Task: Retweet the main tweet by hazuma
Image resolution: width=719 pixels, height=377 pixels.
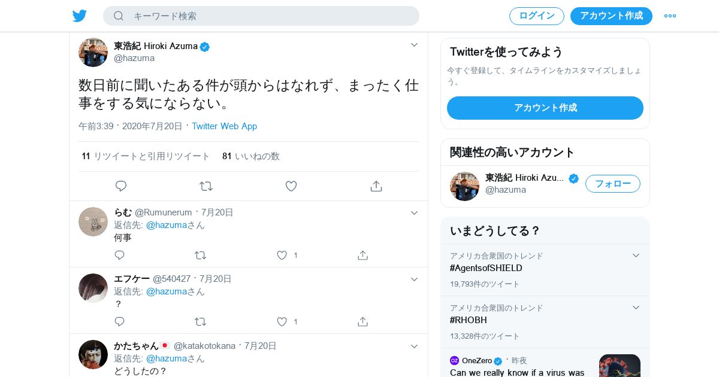Action: point(206,186)
